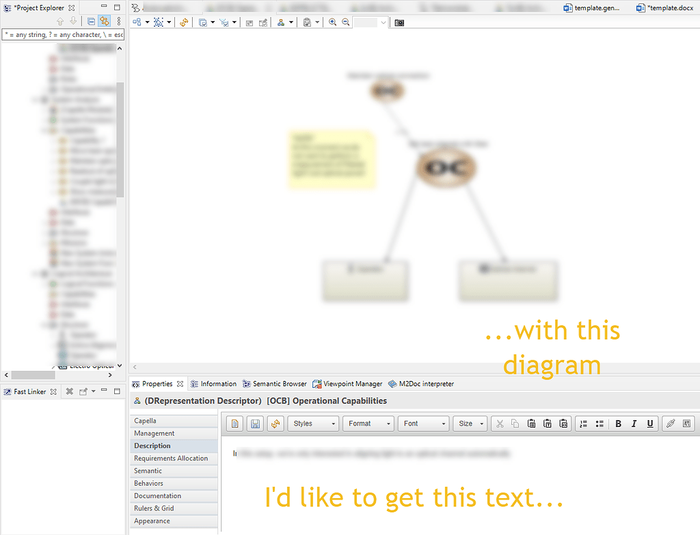Toggle Bold formatting in the description editor

[x=618, y=423]
